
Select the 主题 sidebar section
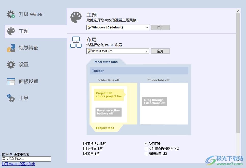pos(36,31)
